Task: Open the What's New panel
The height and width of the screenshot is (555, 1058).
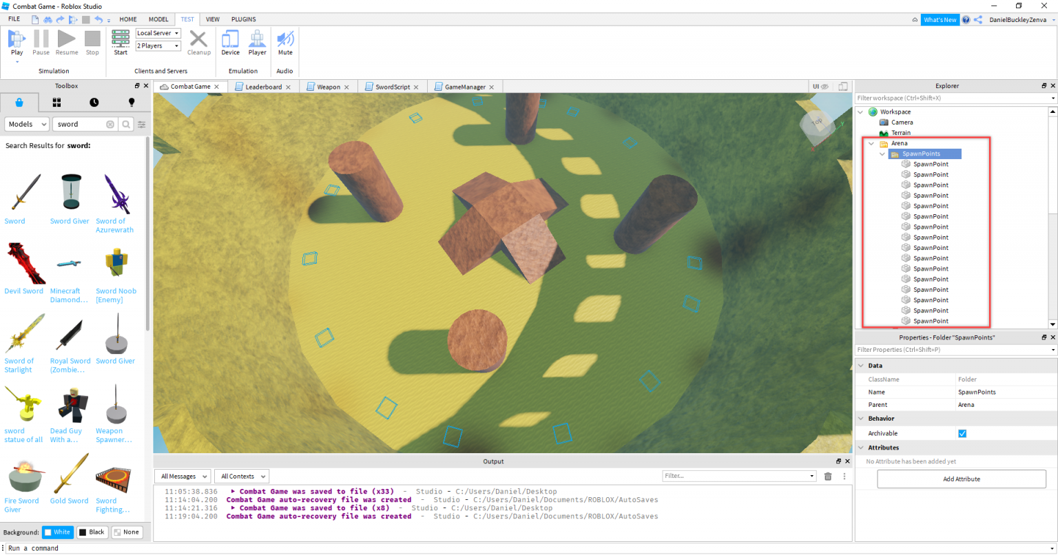Action: (x=940, y=19)
